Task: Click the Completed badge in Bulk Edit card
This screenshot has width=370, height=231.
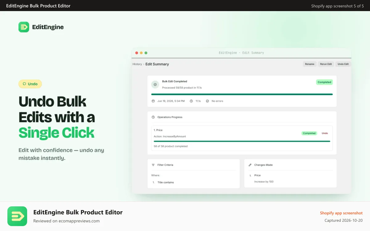Action: (324, 82)
